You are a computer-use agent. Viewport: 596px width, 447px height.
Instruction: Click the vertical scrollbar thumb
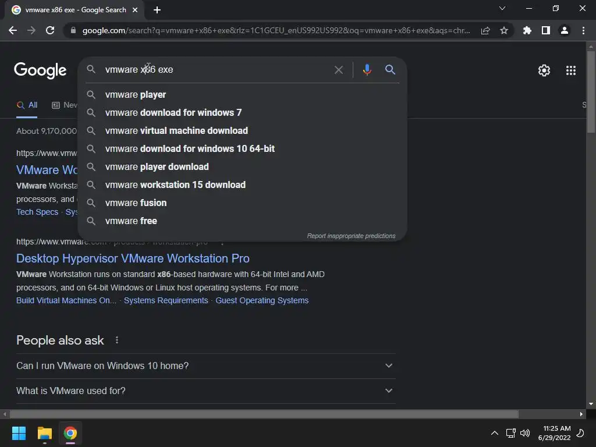coord(591,91)
